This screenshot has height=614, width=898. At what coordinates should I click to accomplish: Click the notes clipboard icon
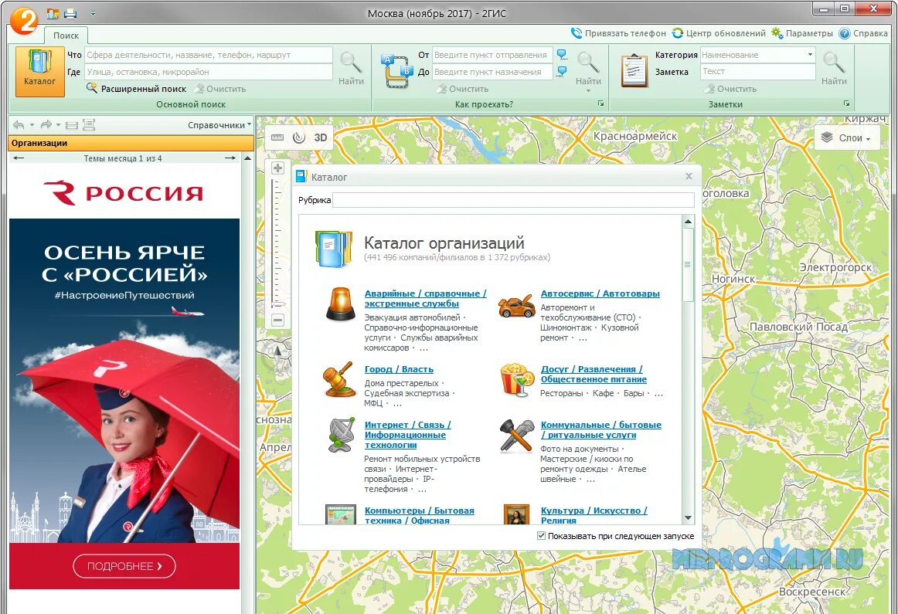pyautogui.click(x=634, y=70)
